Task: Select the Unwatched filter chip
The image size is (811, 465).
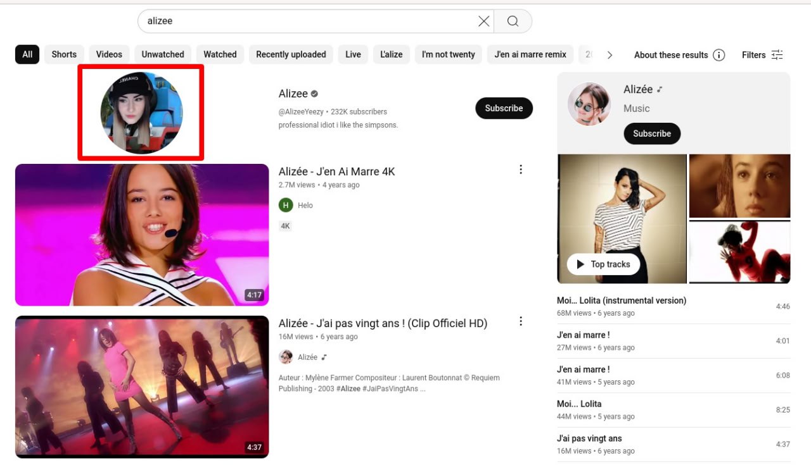Action: point(163,54)
